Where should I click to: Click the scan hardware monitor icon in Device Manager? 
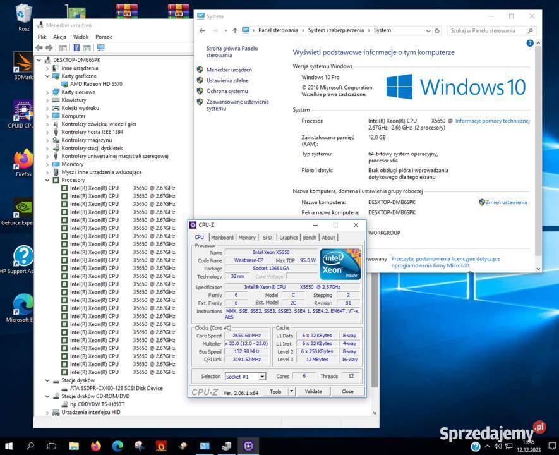coord(101,48)
